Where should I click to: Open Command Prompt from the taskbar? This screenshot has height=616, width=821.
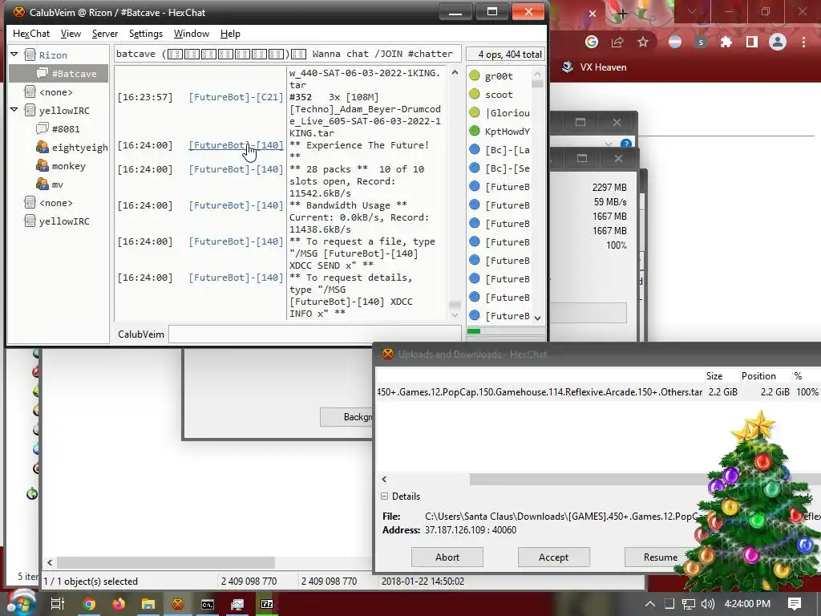[x=208, y=605]
